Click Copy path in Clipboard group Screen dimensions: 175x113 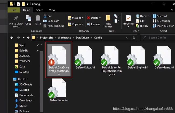click(51, 21)
